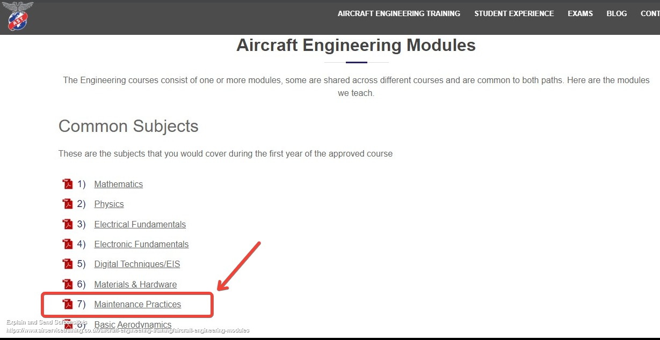Open the Maintenance Practices link
660x340 pixels.
coord(137,304)
